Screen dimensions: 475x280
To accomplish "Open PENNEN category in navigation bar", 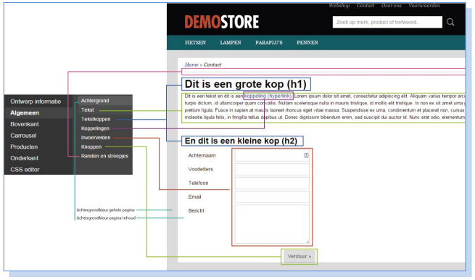I will (x=307, y=43).
